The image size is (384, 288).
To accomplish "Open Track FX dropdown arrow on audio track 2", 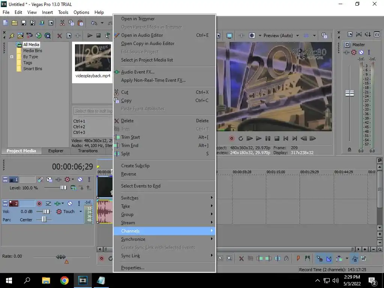I will coord(63,204).
